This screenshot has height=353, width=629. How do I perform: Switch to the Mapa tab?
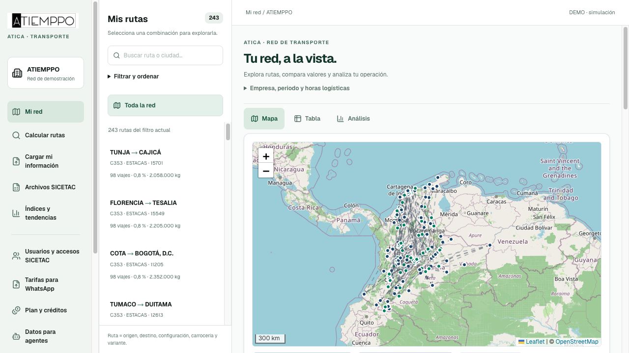tap(264, 119)
